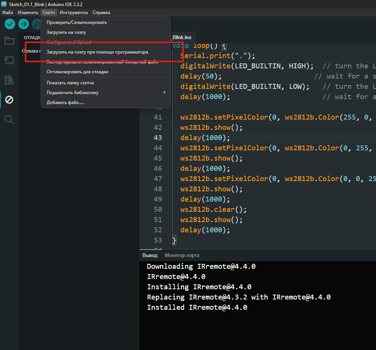
Task: Click the closing brace on line 53
Action: click(174, 240)
